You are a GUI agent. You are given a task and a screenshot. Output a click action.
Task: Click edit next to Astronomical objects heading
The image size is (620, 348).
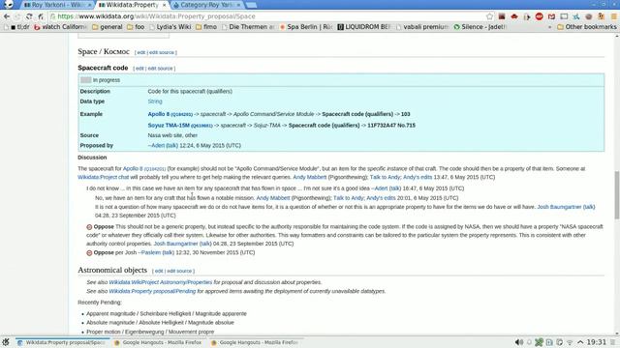[x=159, y=271]
